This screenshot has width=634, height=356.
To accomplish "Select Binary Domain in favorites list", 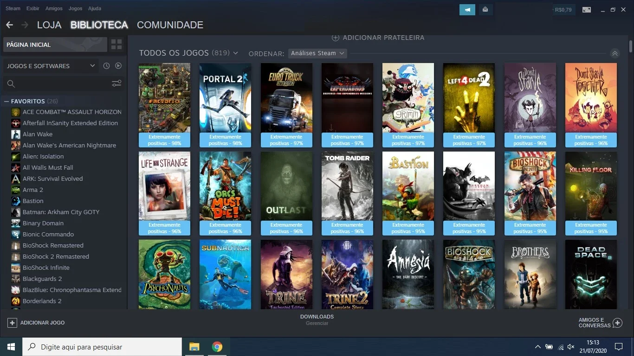I will coord(43,223).
